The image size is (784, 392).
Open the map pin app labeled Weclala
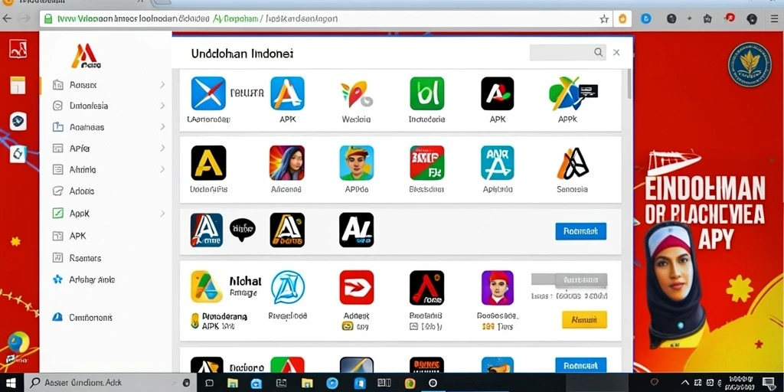coord(356,94)
